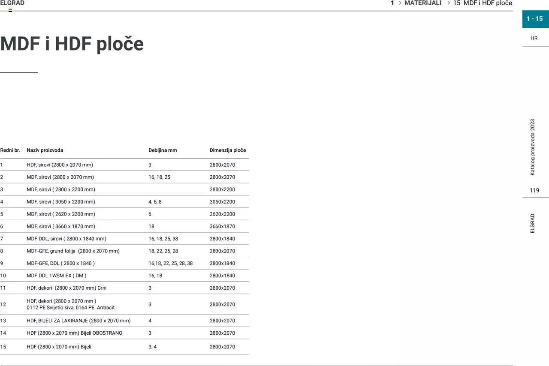This screenshot has width=549, height=366.
Task: Click the 'MDF i HDF ploče' page heading
Action: pos(72,44)
